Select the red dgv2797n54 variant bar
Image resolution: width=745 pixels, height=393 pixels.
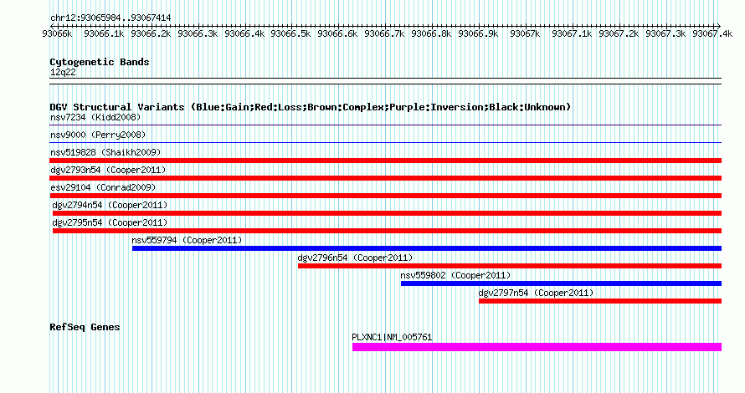(600, 301)
